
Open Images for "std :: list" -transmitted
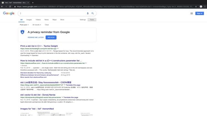[x=37, y=109]
